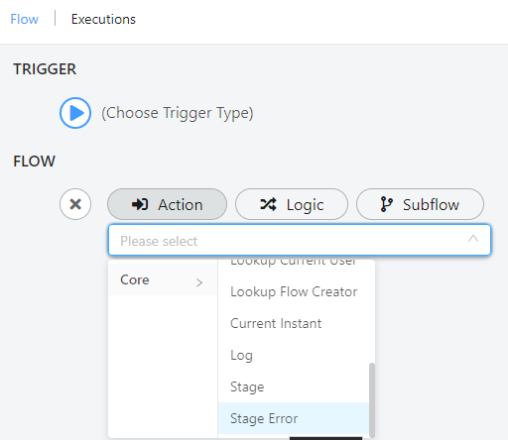Viewport: 508px width, 440px height.
Task: Expand the Core category chevron
Action: (199, 282)
